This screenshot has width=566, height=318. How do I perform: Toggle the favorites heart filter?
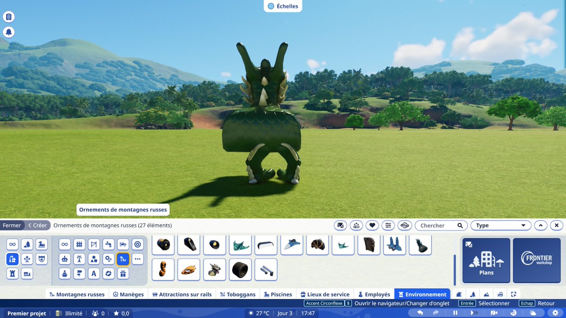pyautogui.click(x=373, y=226)
